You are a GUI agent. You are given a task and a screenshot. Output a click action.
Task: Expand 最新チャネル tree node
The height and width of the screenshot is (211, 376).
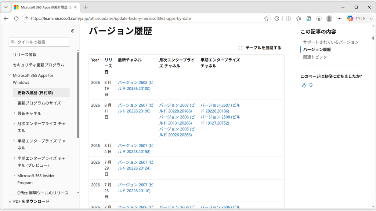tap(14, 113)
